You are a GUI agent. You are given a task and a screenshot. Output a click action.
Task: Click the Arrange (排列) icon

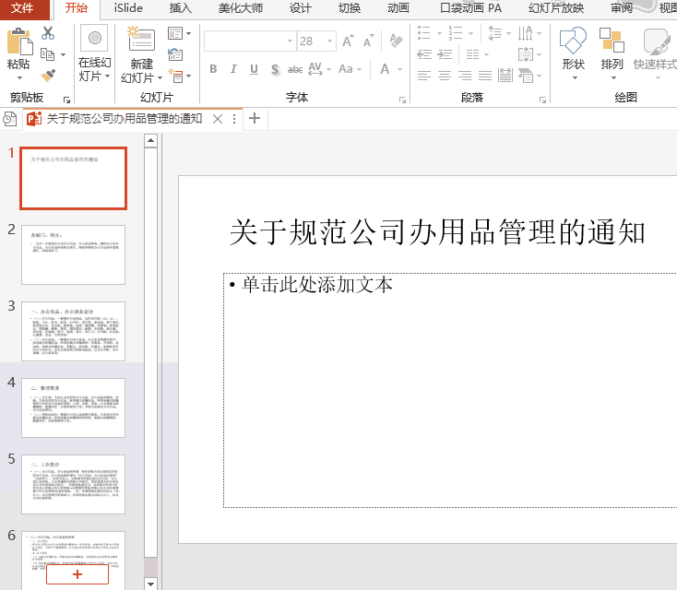coord(612,42)
